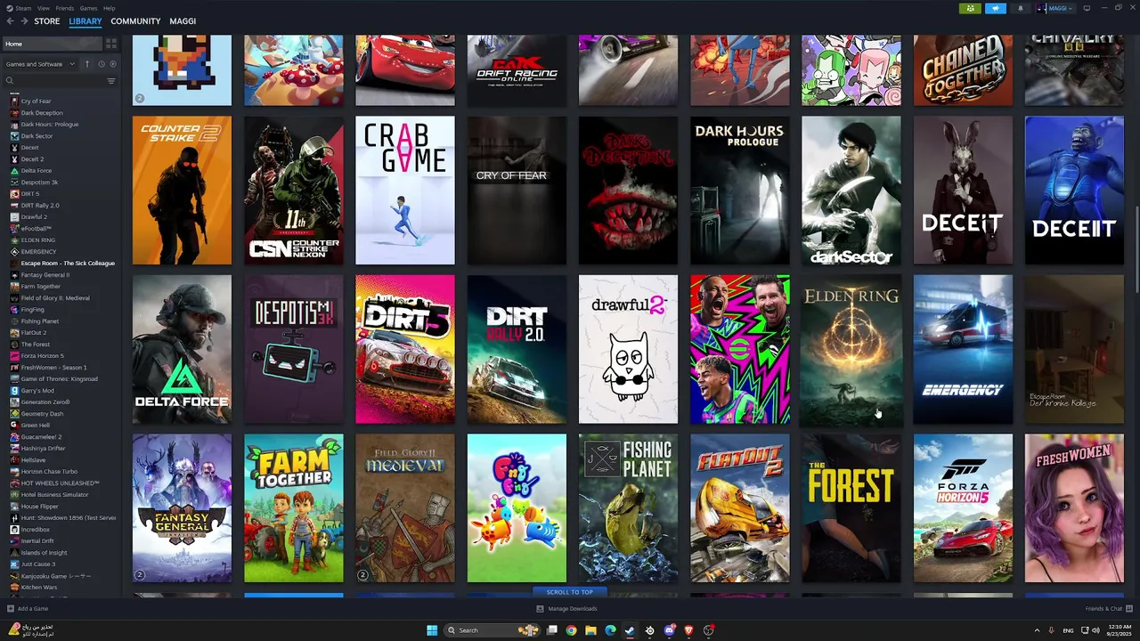The image size is (1140, 641).
Task: Open DIRT 5 cover
Action: coord(405,349)
